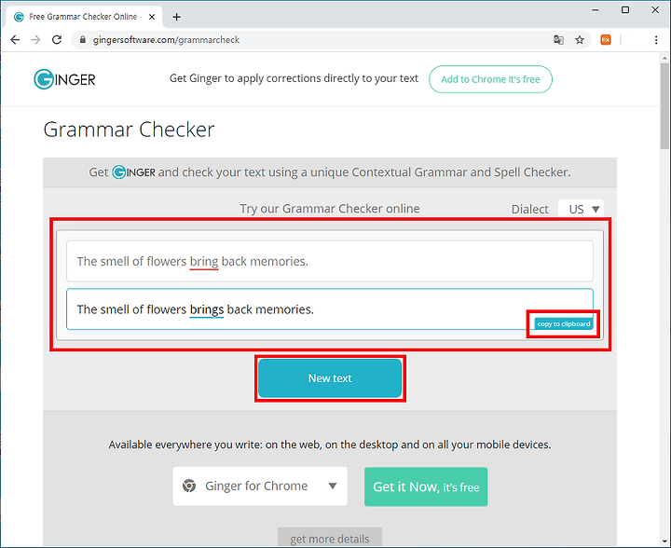
Task: Click the browser forward arrow
Action: tap(36, 40)
